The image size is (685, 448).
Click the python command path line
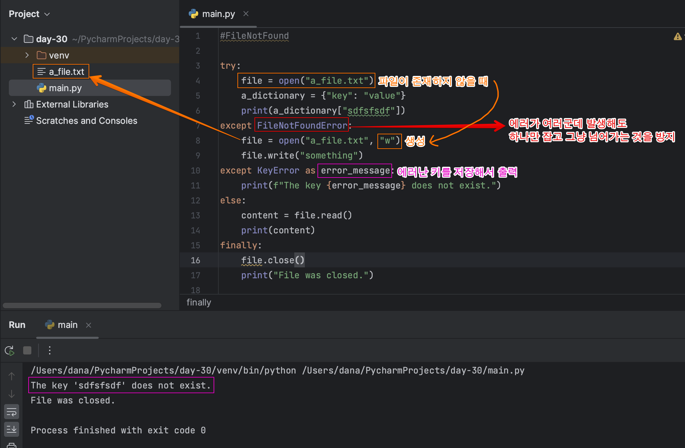[x=278, y=370]
